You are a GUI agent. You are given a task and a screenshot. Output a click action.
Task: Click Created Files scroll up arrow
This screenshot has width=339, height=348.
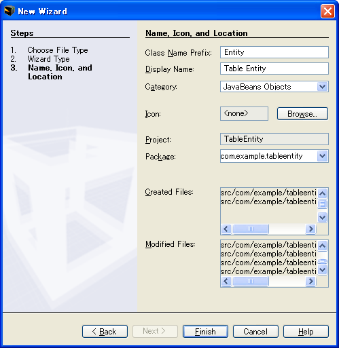322,193
